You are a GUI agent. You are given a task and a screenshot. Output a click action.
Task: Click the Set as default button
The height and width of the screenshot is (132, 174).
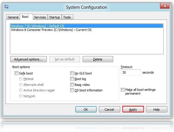click(65, 59)
